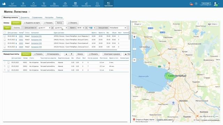Screen dimensions: 223x125
Task: Open Контрагент №1 link
Action: (36, 36)
